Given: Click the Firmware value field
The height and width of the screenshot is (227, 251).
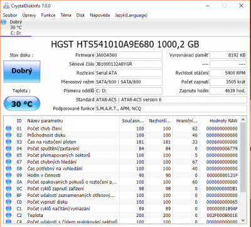Looking at the screenshot, I should 129,55.
